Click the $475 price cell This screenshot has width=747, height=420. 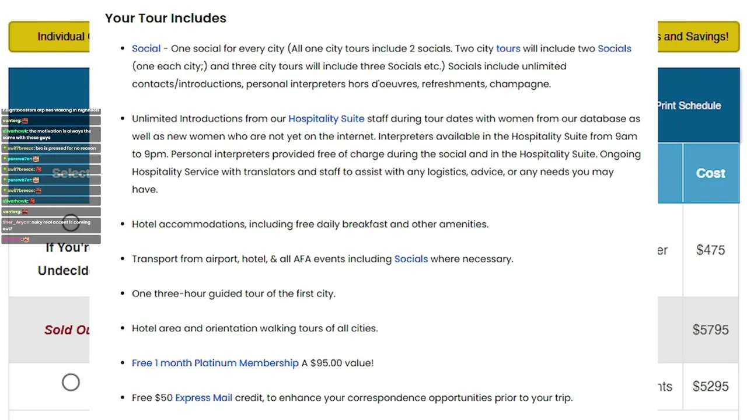711,250
